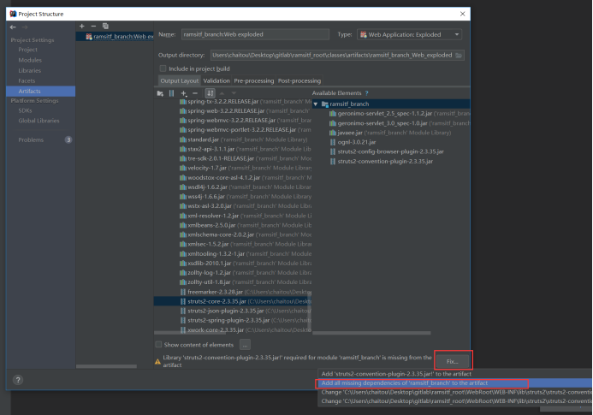Viewport: 593px width, 415px height.
Task: Toggle sort elements by names and types
Action: [210, 93]
